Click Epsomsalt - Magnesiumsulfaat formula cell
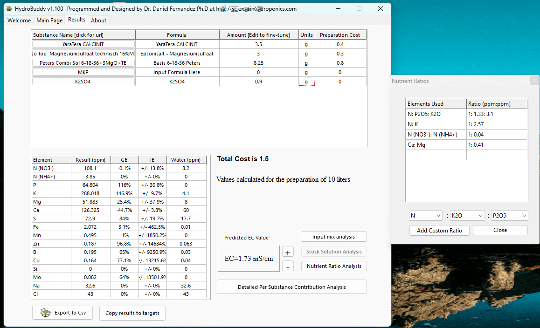The height and width of the screenshot is (328, 540). (177, 54)
